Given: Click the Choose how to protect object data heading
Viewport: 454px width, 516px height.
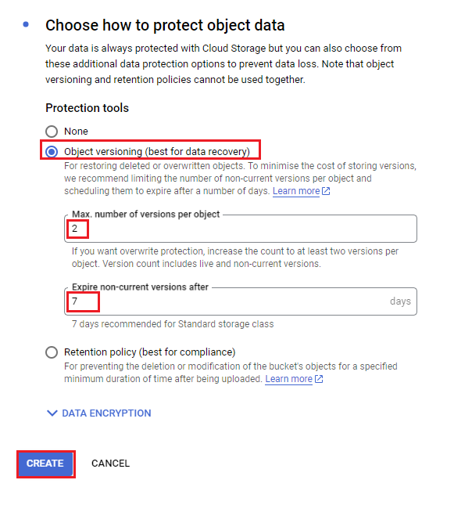Looking at the screenshot, I should (165, 25).
